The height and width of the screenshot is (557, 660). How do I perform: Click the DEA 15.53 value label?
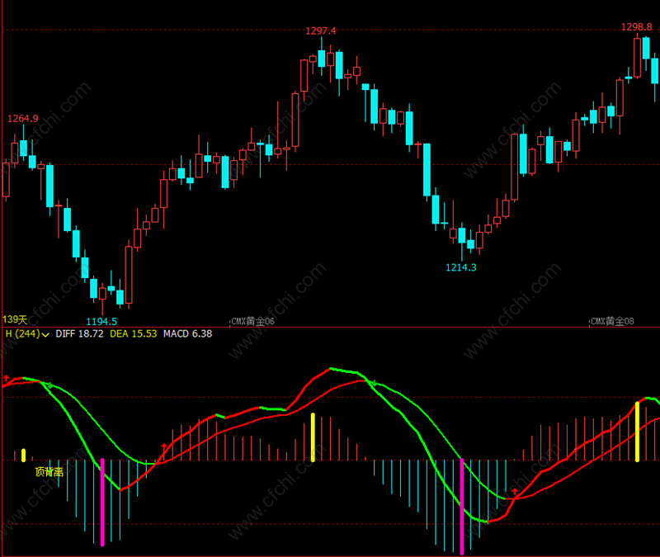click(x=134, y=334)
